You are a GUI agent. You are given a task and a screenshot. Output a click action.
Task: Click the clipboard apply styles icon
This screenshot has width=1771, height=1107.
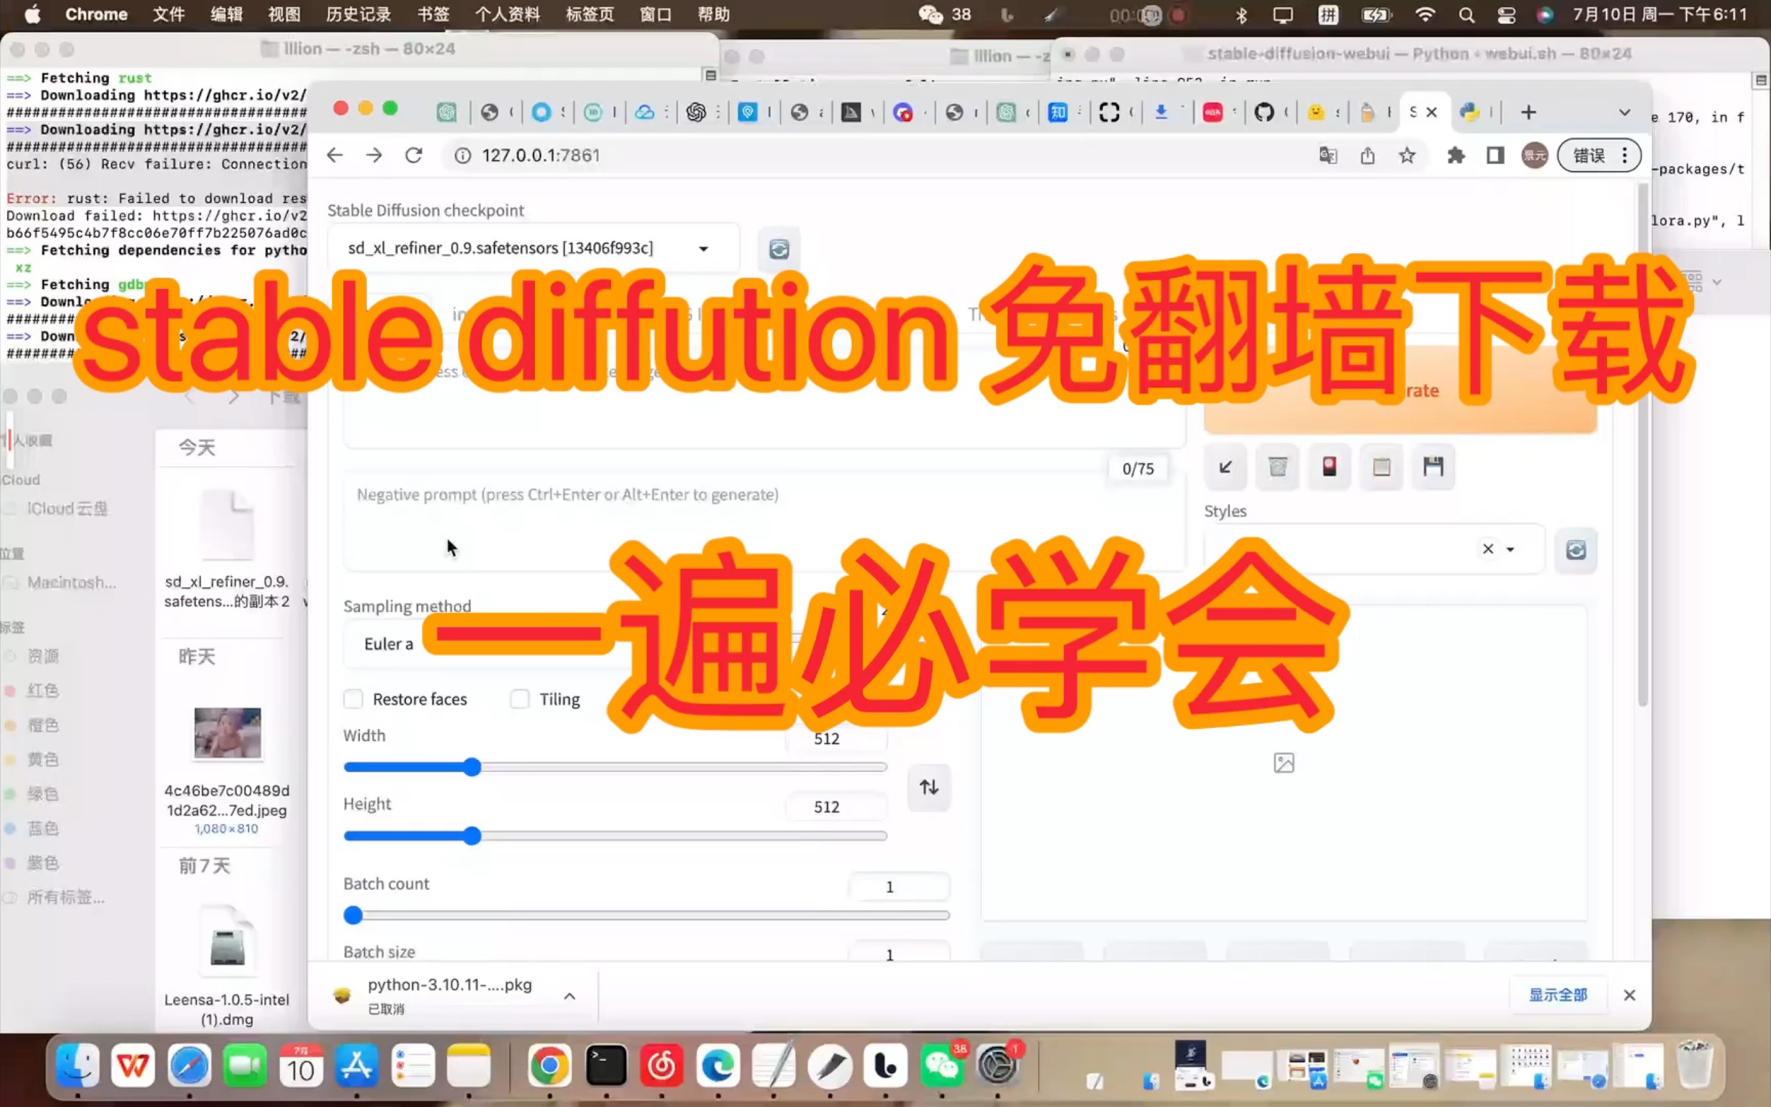pos(1382,466)
